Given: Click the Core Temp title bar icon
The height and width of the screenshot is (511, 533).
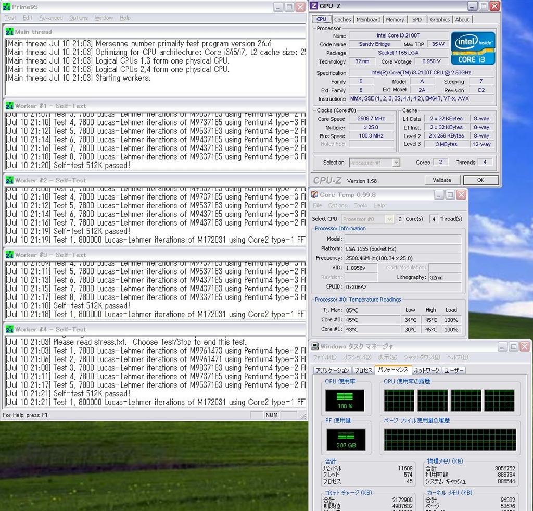Looking at the screenshot, I should 314,194.
